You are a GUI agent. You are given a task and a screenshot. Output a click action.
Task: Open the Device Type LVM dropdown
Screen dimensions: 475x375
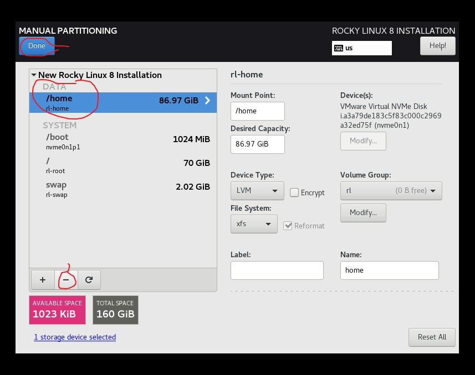[x=257, y=190]
